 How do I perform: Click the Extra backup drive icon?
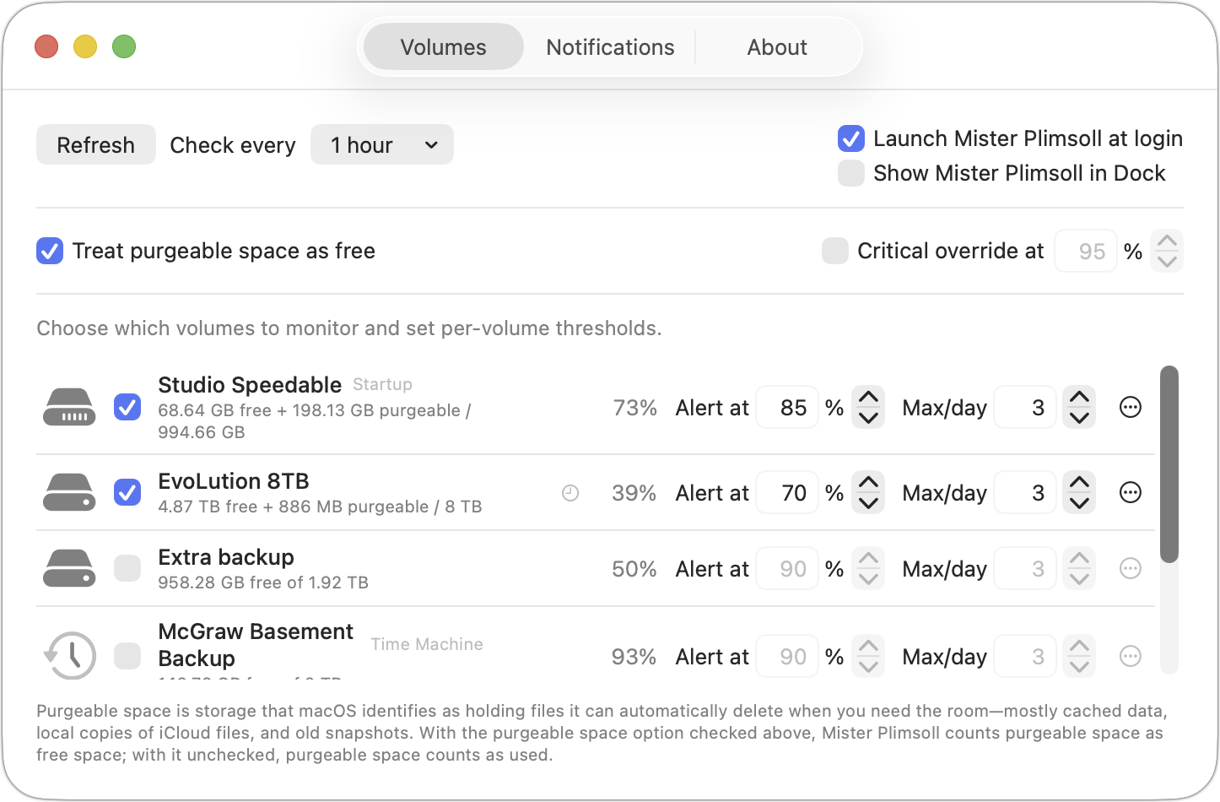coord(69,568)
